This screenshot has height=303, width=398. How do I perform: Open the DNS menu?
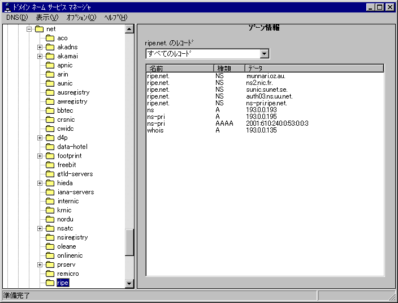point(16,18)
